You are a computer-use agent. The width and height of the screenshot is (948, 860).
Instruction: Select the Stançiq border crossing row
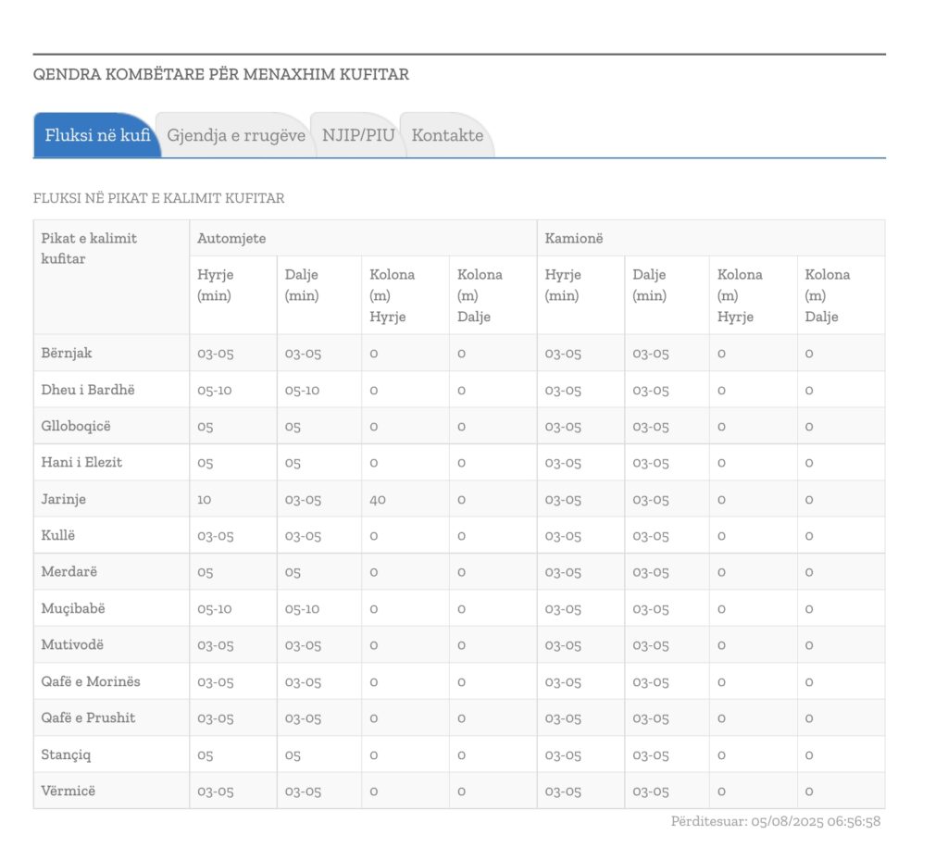[66, 754]
